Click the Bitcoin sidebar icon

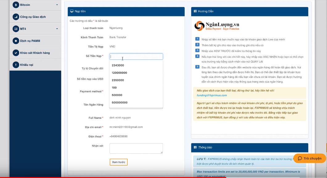pyautogui.click(x=16, y=5)
